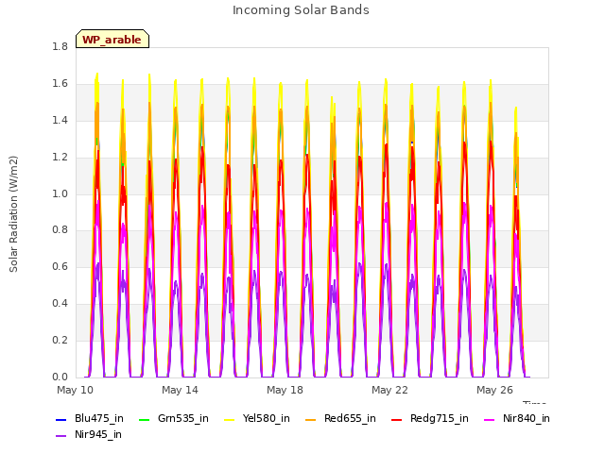Click the blue Blu475_in legend color marker
The height and width of the screenshot is (453, 605).
pos(61,419)
